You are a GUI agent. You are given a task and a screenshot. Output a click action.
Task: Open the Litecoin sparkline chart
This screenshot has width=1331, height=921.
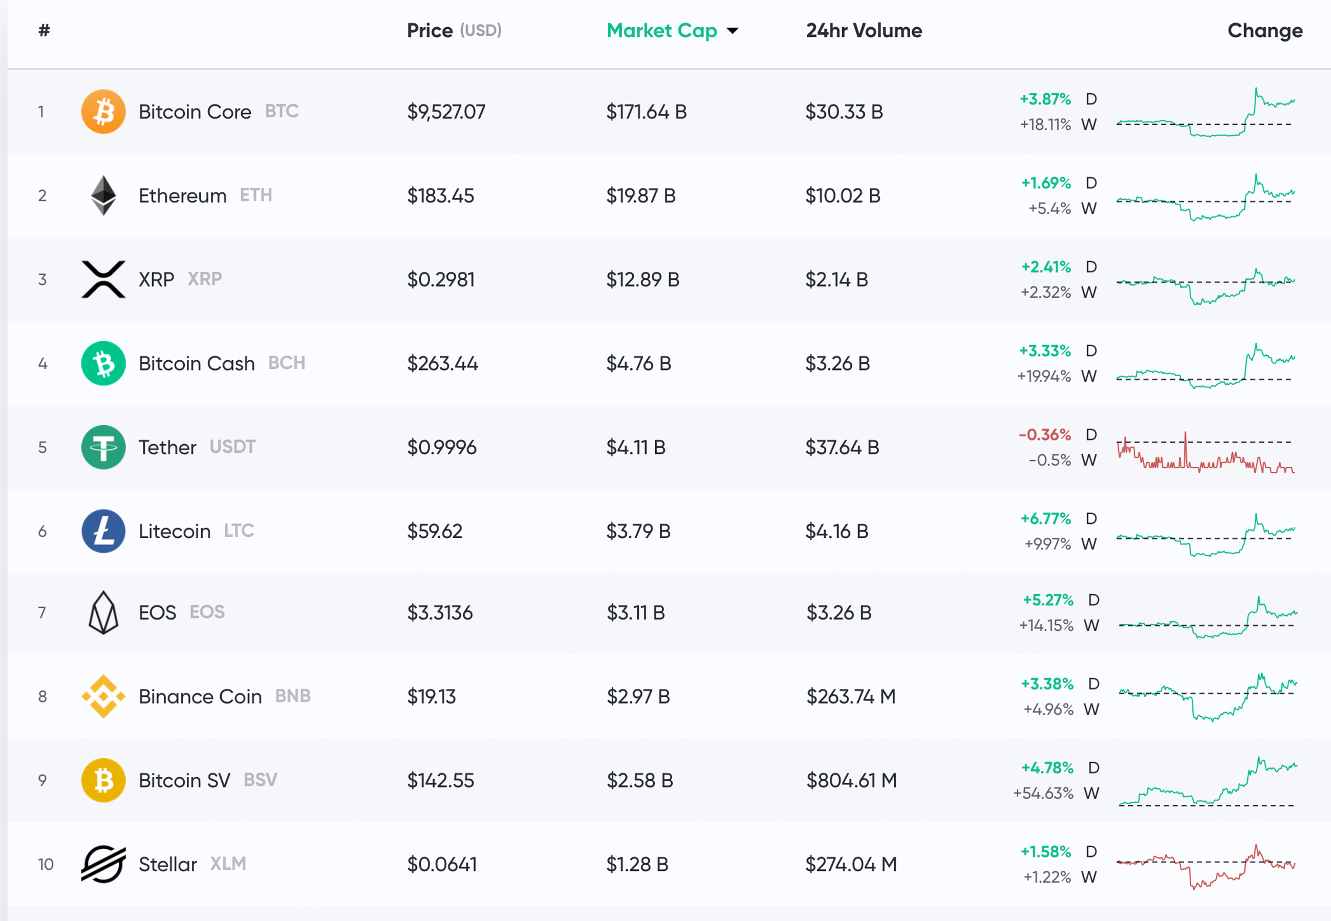[1206, 534]
